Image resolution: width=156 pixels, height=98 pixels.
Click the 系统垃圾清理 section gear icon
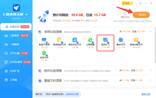point(40,32)
